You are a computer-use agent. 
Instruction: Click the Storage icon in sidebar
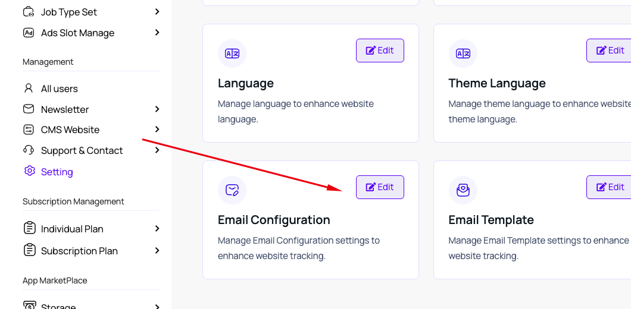coord(29,305)
